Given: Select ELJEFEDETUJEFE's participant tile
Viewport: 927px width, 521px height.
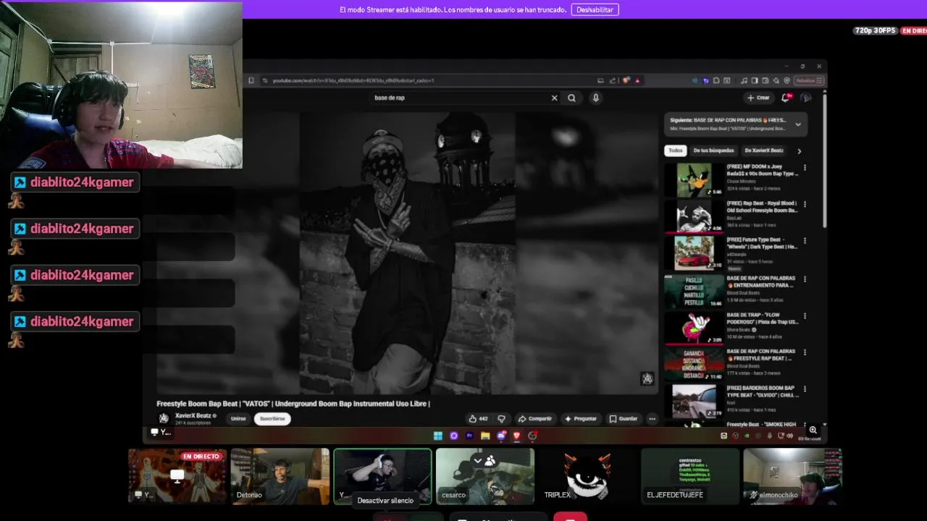Looking at the screenshot, I should click(x=690, y=476).
